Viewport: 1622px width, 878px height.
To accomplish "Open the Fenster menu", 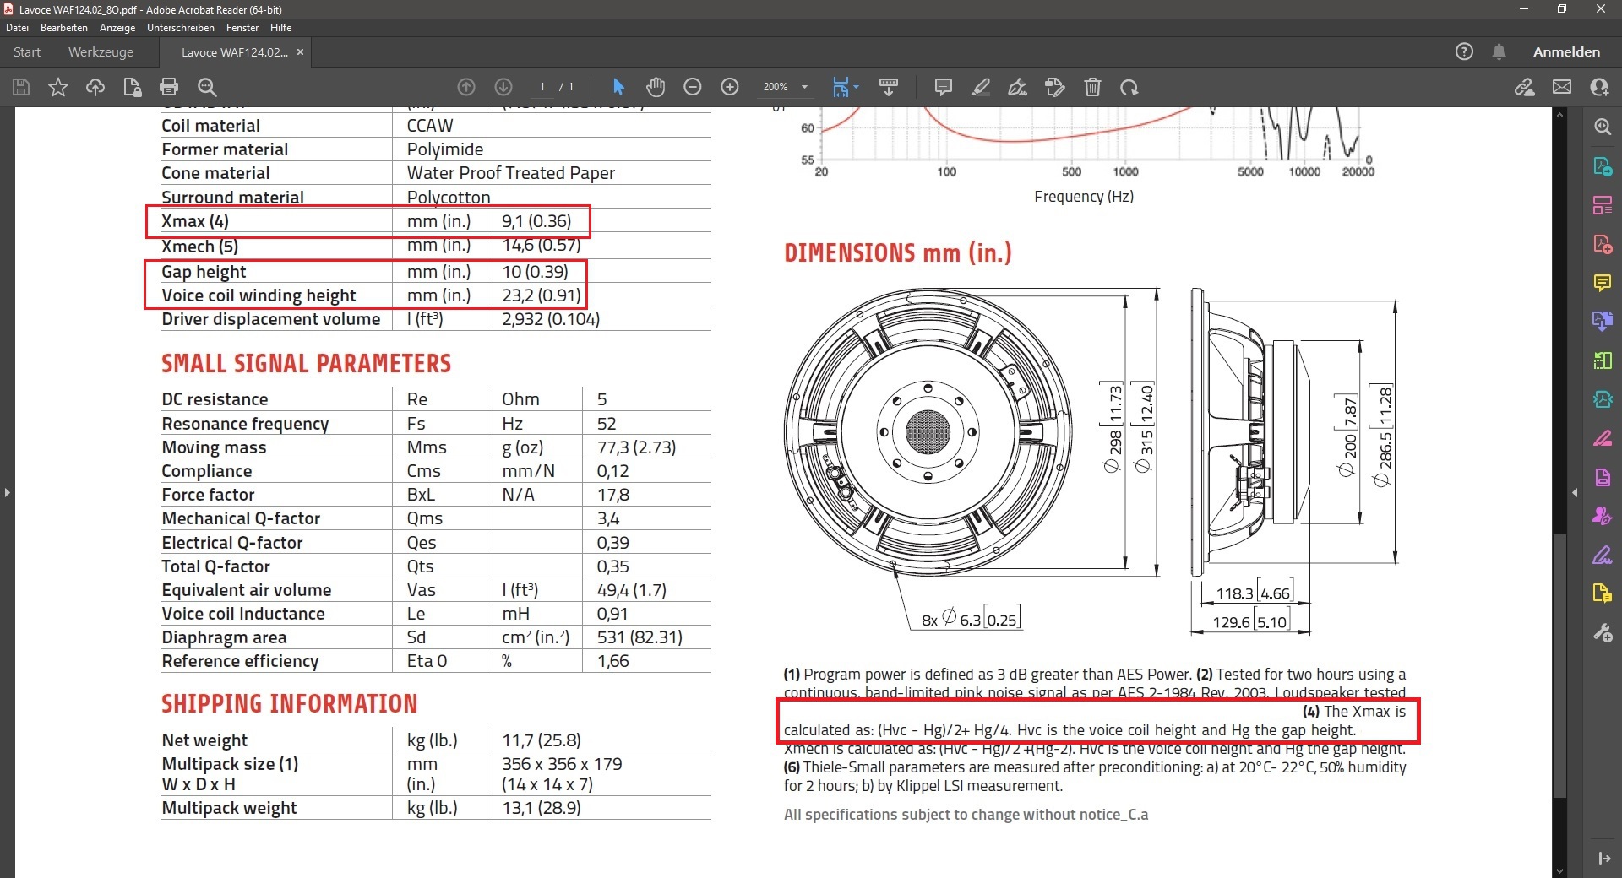I will 242,28.
